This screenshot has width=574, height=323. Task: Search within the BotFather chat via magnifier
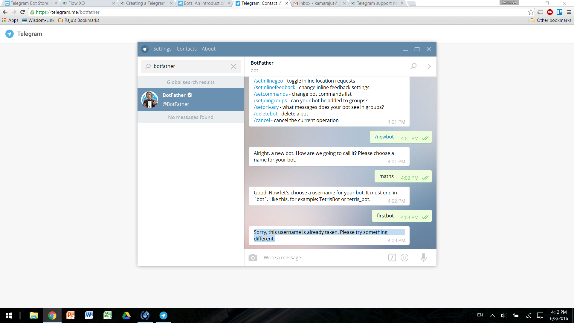[x=413, y=66]
